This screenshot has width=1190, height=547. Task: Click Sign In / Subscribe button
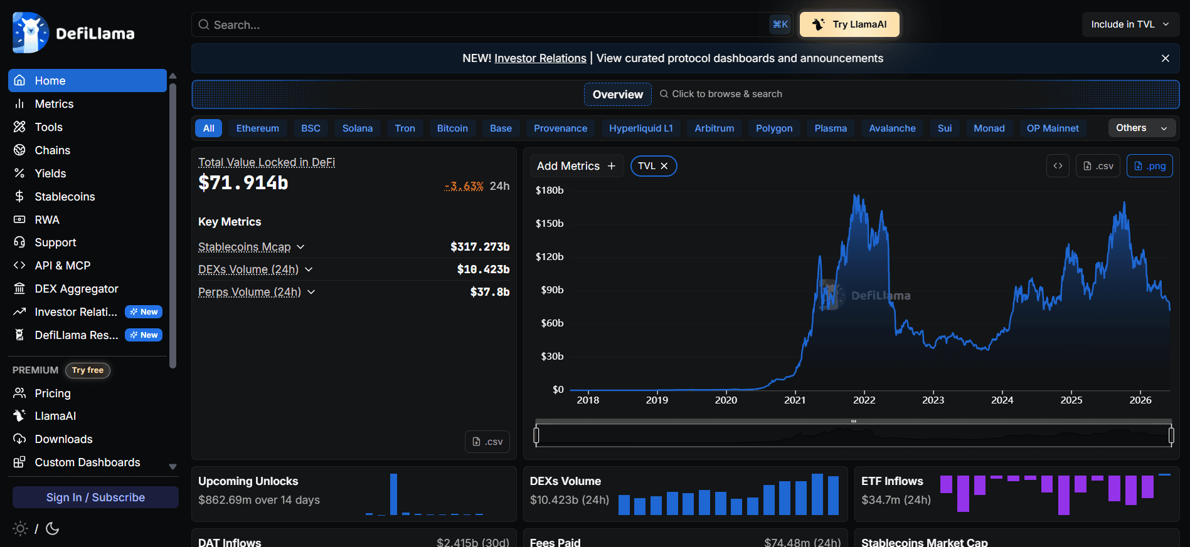coord(95,498)
